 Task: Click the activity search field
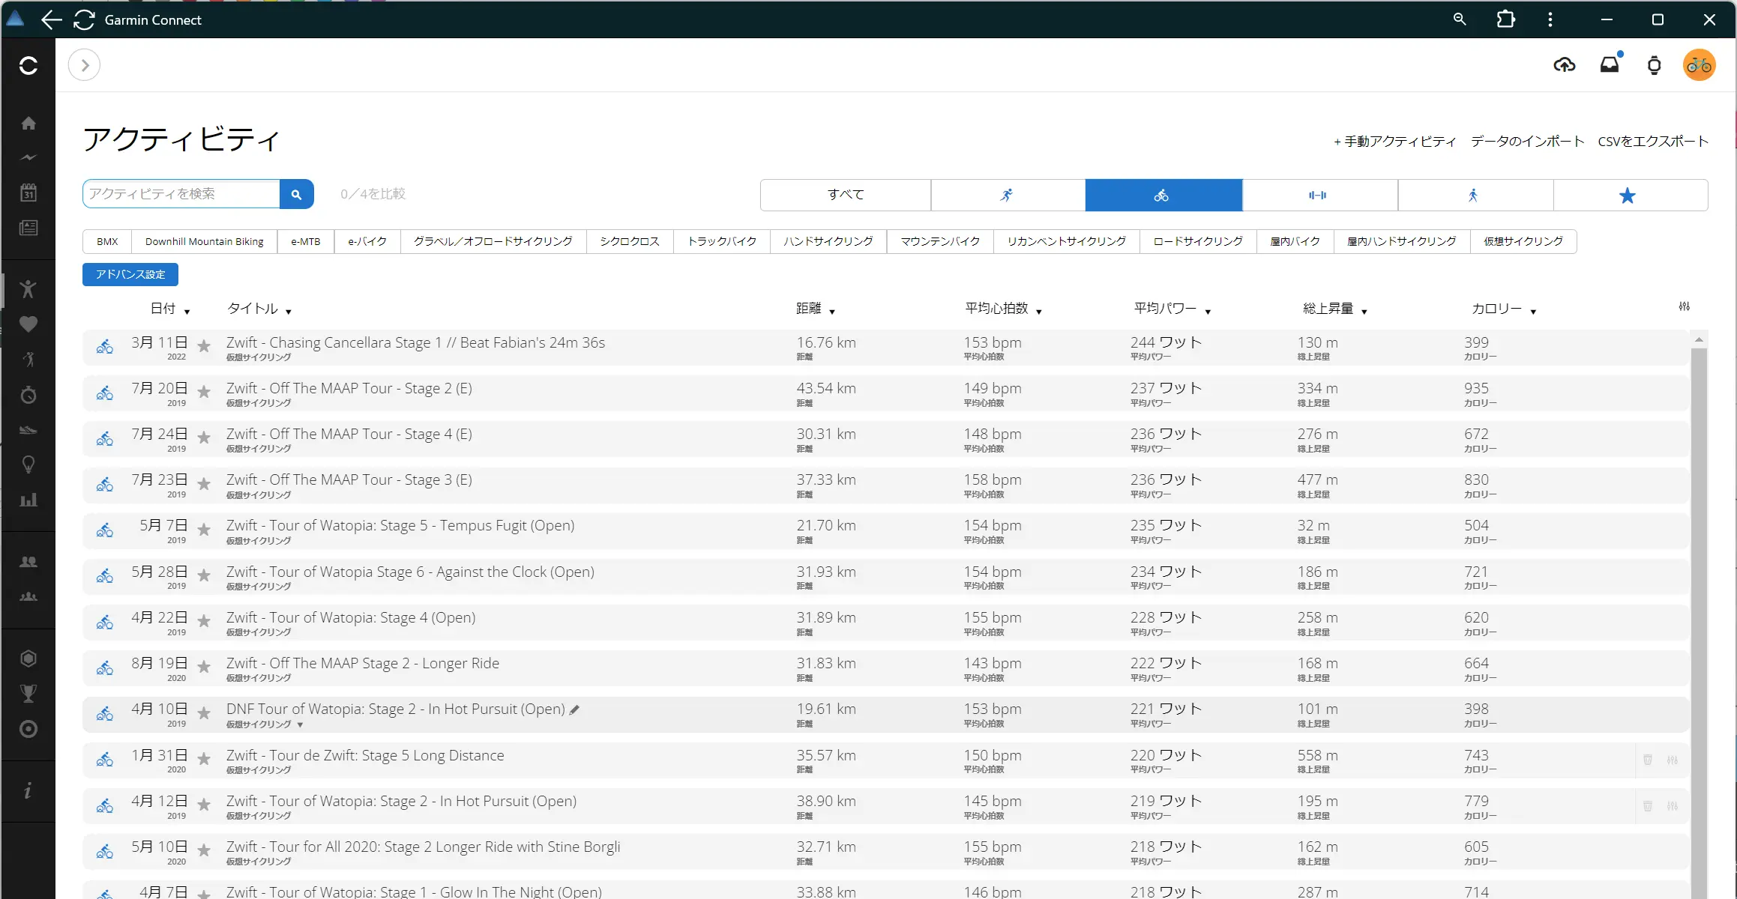pos(181,194)
